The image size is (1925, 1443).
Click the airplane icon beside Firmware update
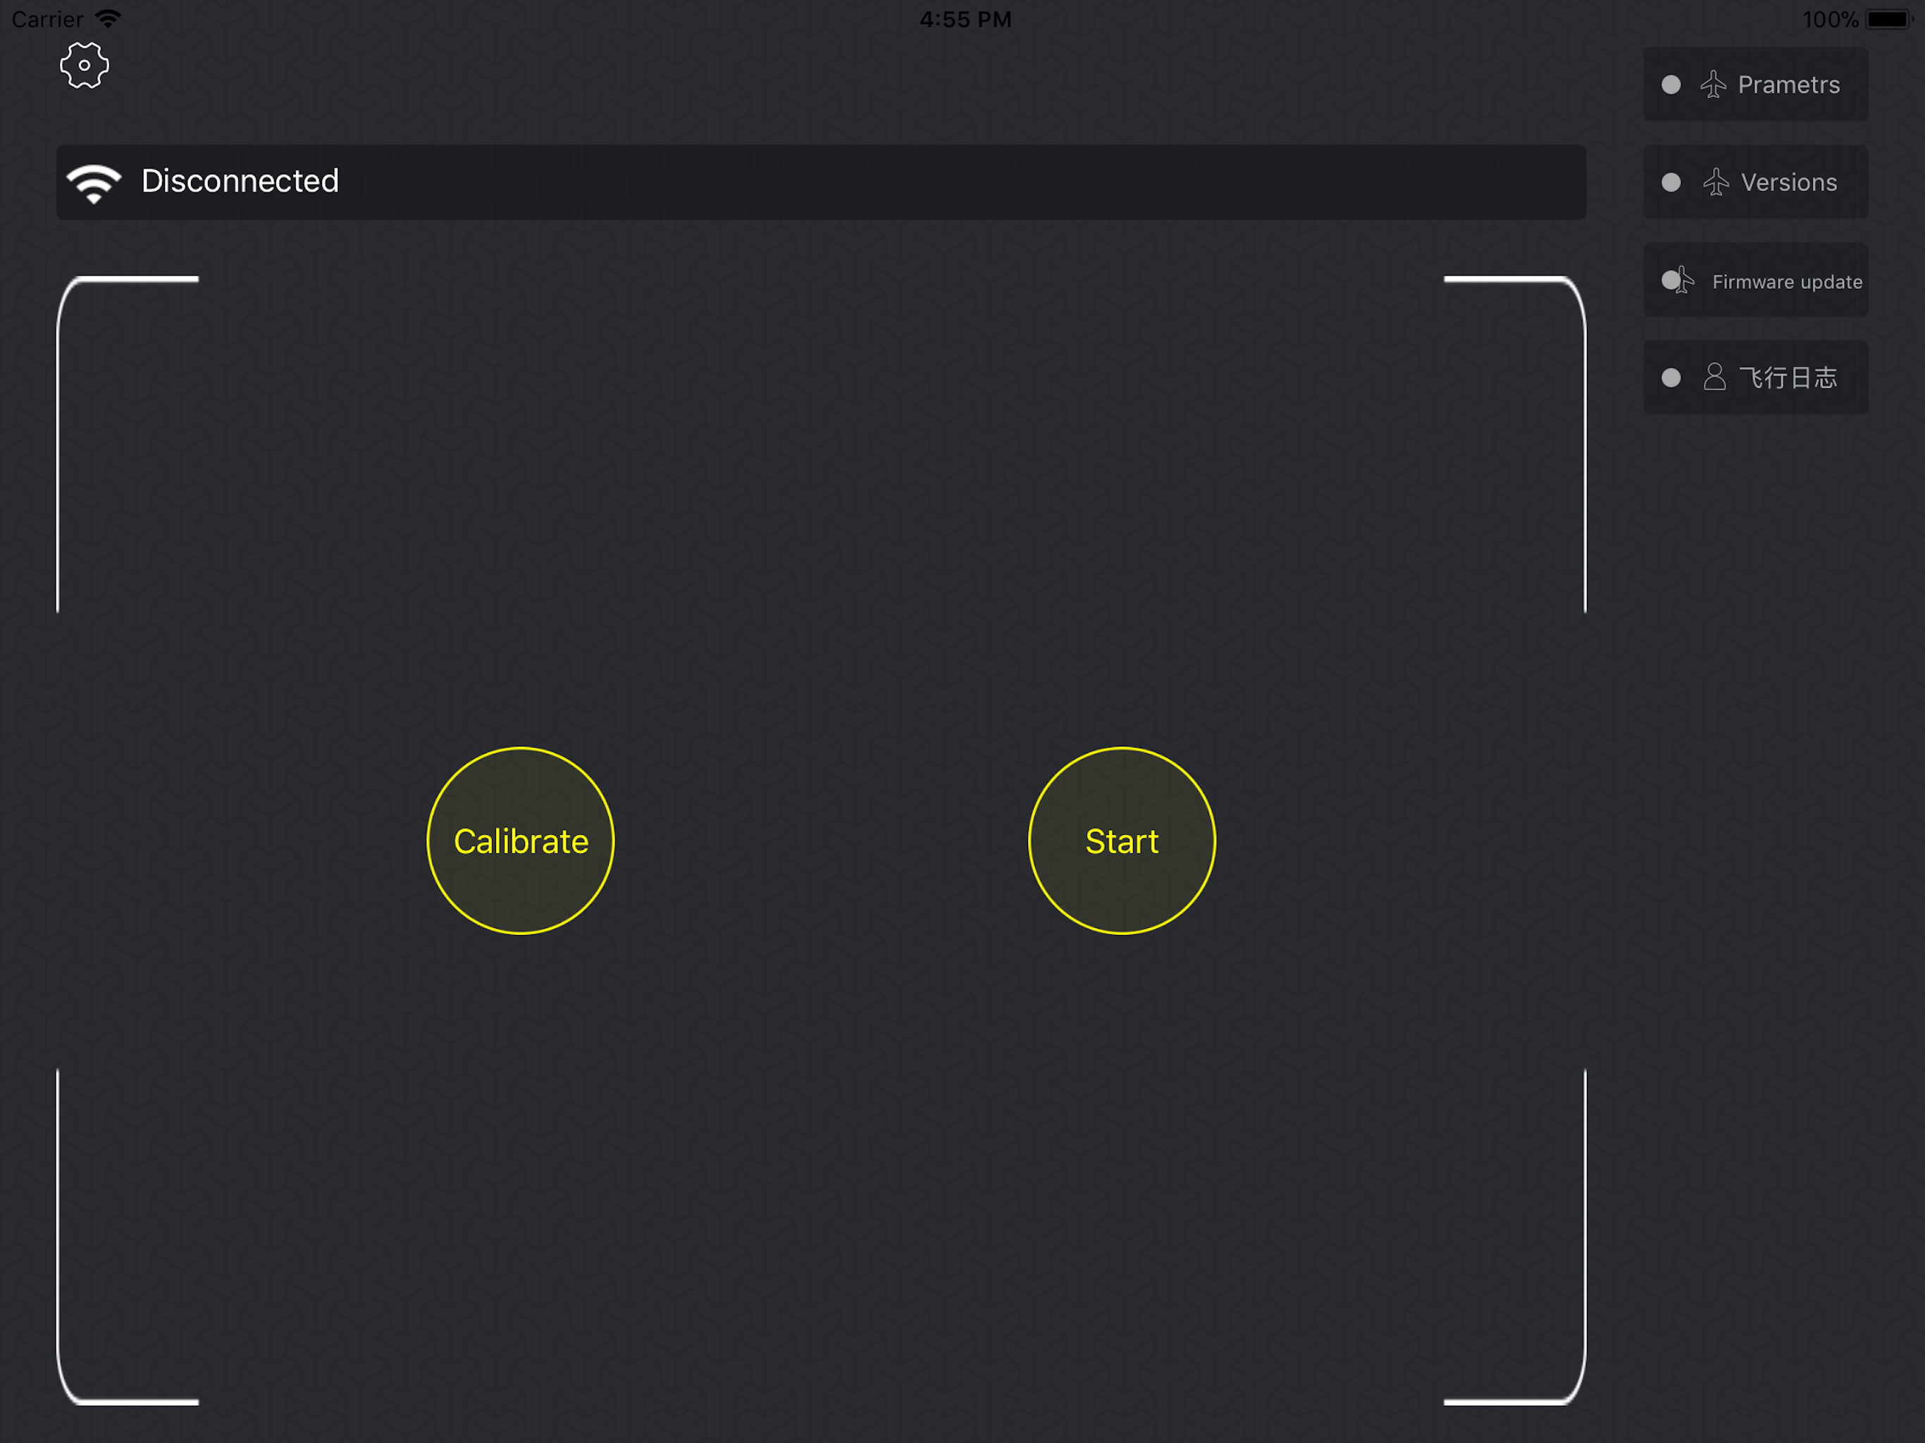pyautogui.click(x=1685, y=280)
